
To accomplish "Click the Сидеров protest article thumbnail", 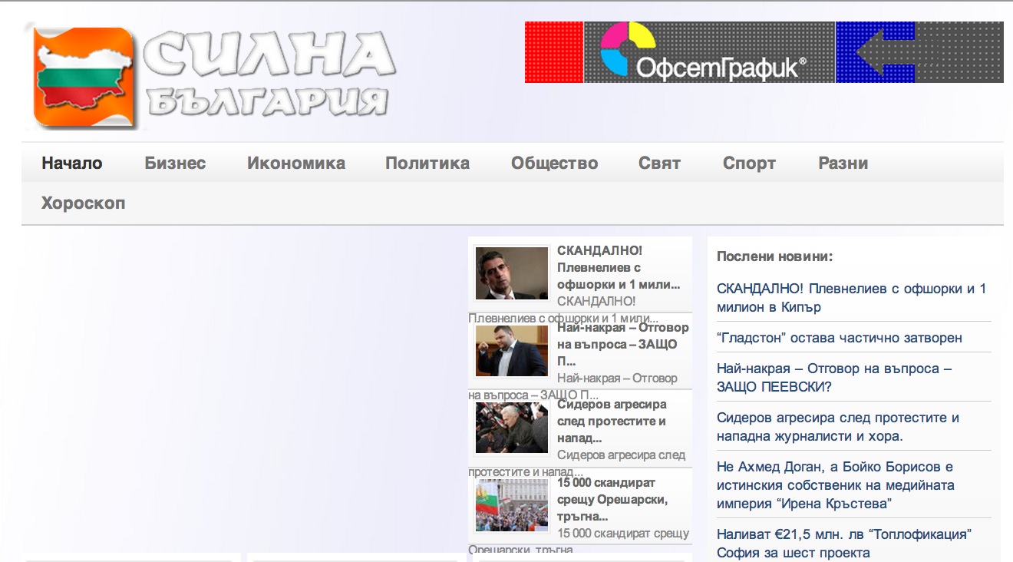I will [x=512, y=428].
